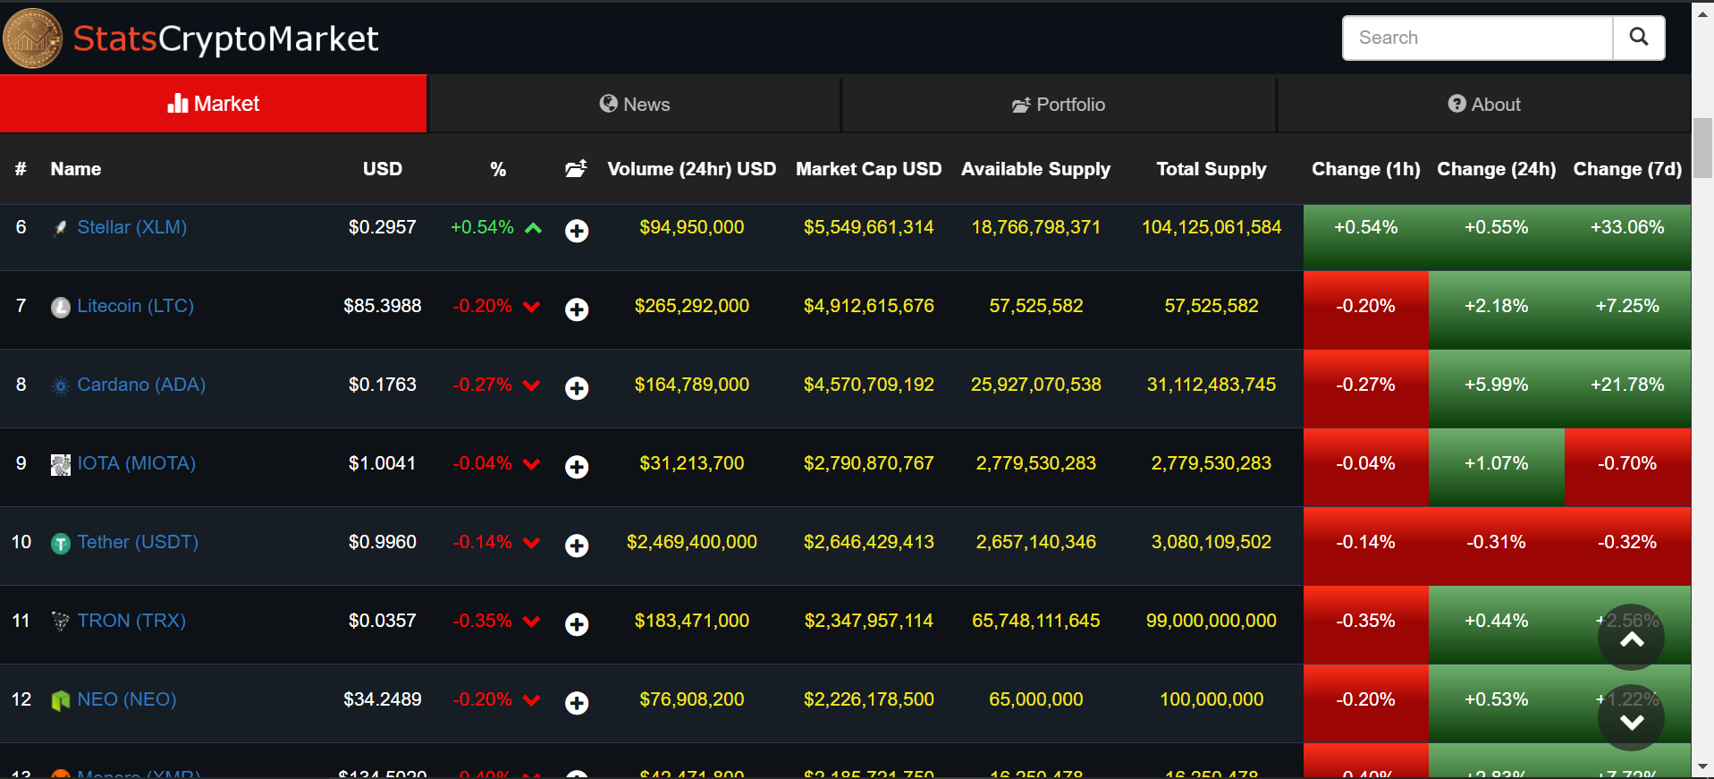Sort by Market Cap USD column header
The width and height of the screenshot is (1714, 779).
pos(868,169)
